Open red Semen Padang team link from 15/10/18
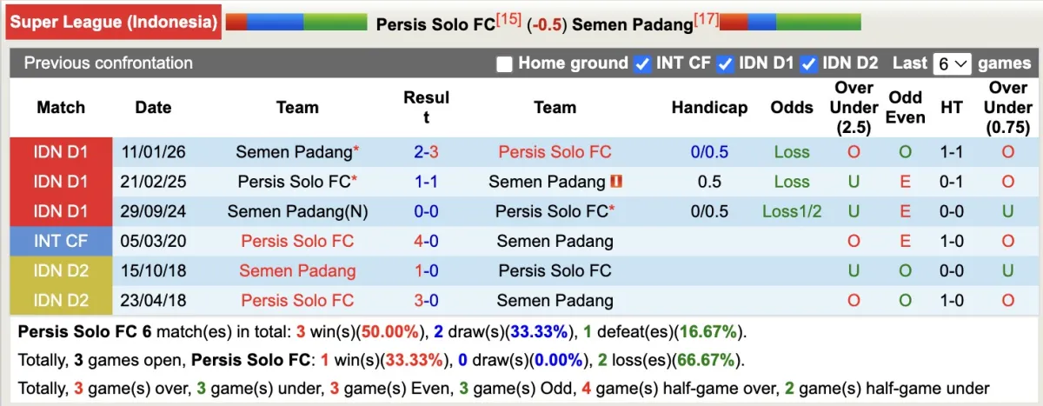Image resolution: width=1043 pixels, height=406 pixels. (297, 270)
